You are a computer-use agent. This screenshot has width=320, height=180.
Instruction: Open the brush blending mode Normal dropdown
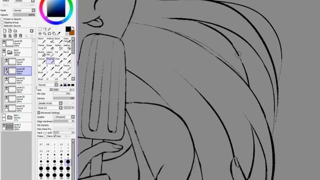[x=48, y=84]
